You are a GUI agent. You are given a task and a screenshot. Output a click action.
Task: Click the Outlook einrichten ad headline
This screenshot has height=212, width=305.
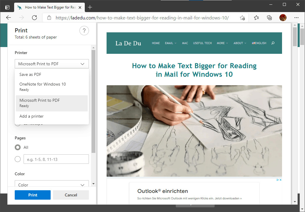tap(163, 191)
